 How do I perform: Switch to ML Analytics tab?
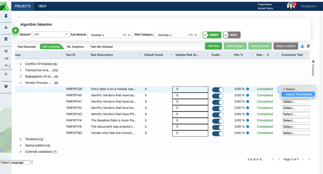click(x=75, y=47)
